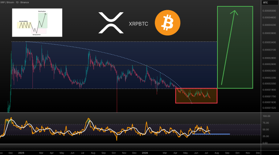The width and height of the screenshot is (279, 155).
Task: Click the 2026 year label on time axis
Action: tap(145, 153)
